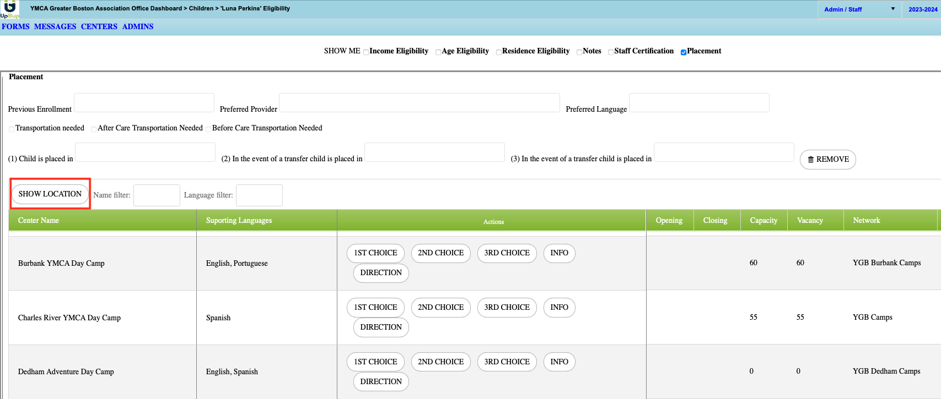The height and width of the screenshot is (399, 941).
Task: Check the Transportation needed box
Action: pyautogui.click(x=12, y=129)
